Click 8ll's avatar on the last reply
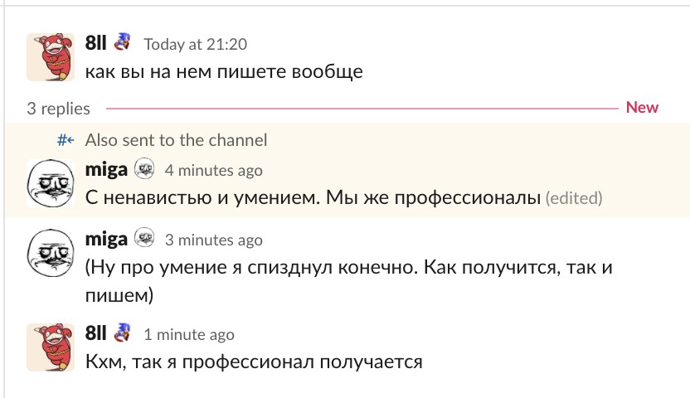 [x=47, y=346]
